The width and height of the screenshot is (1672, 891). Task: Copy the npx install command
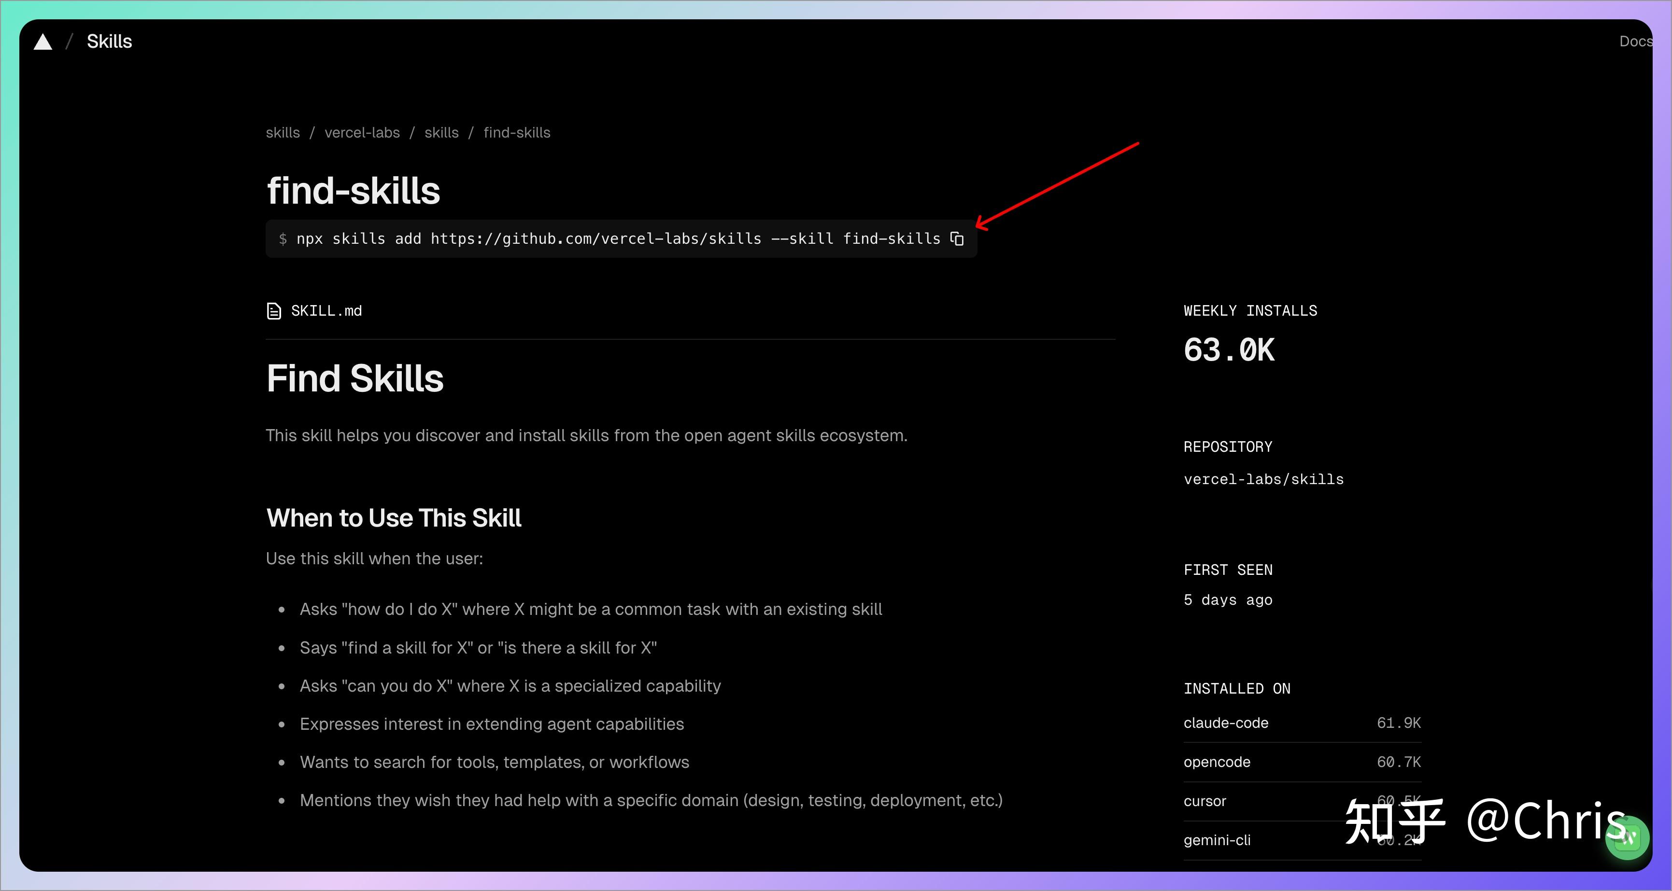pyautogui.click(x=957, y=238)
